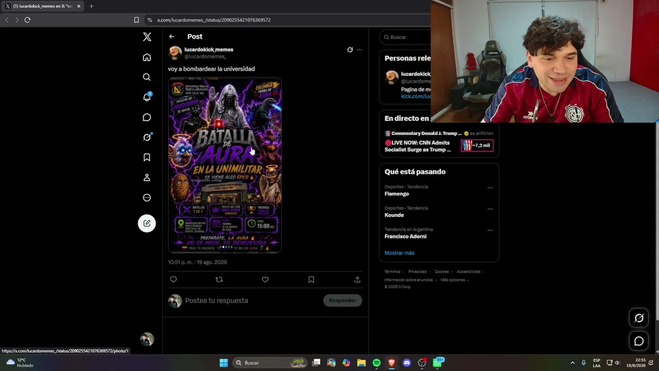Open the Francisco Adorni trend
The width and height of the screenshot is (659, 371).
click(405, 237)
